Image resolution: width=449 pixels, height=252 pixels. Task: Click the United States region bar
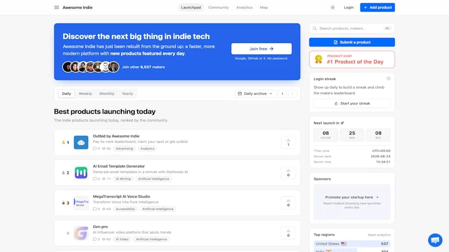click(352, 244)
